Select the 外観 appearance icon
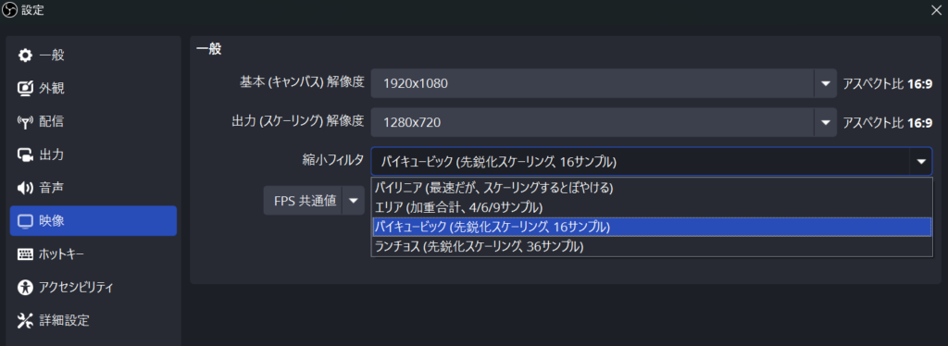Screen dimensions: 948x346 click(x=25, y=89)
